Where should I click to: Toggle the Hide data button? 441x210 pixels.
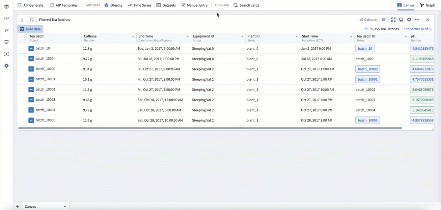click(30, 29)
